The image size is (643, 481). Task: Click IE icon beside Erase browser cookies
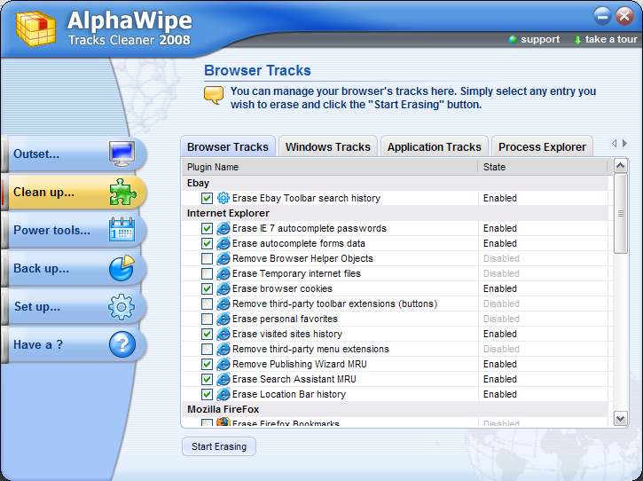tap(223, 288)
